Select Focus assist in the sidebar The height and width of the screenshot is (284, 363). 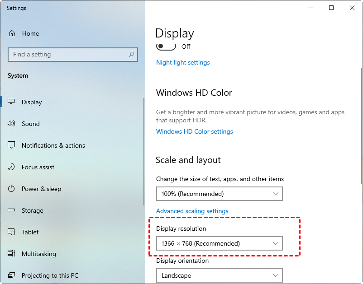tap(72, 167)
